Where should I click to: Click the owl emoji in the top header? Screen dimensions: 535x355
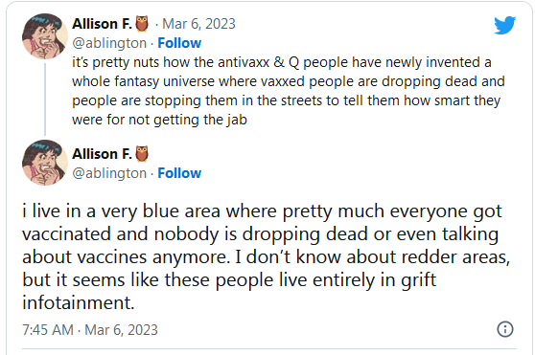142,24
